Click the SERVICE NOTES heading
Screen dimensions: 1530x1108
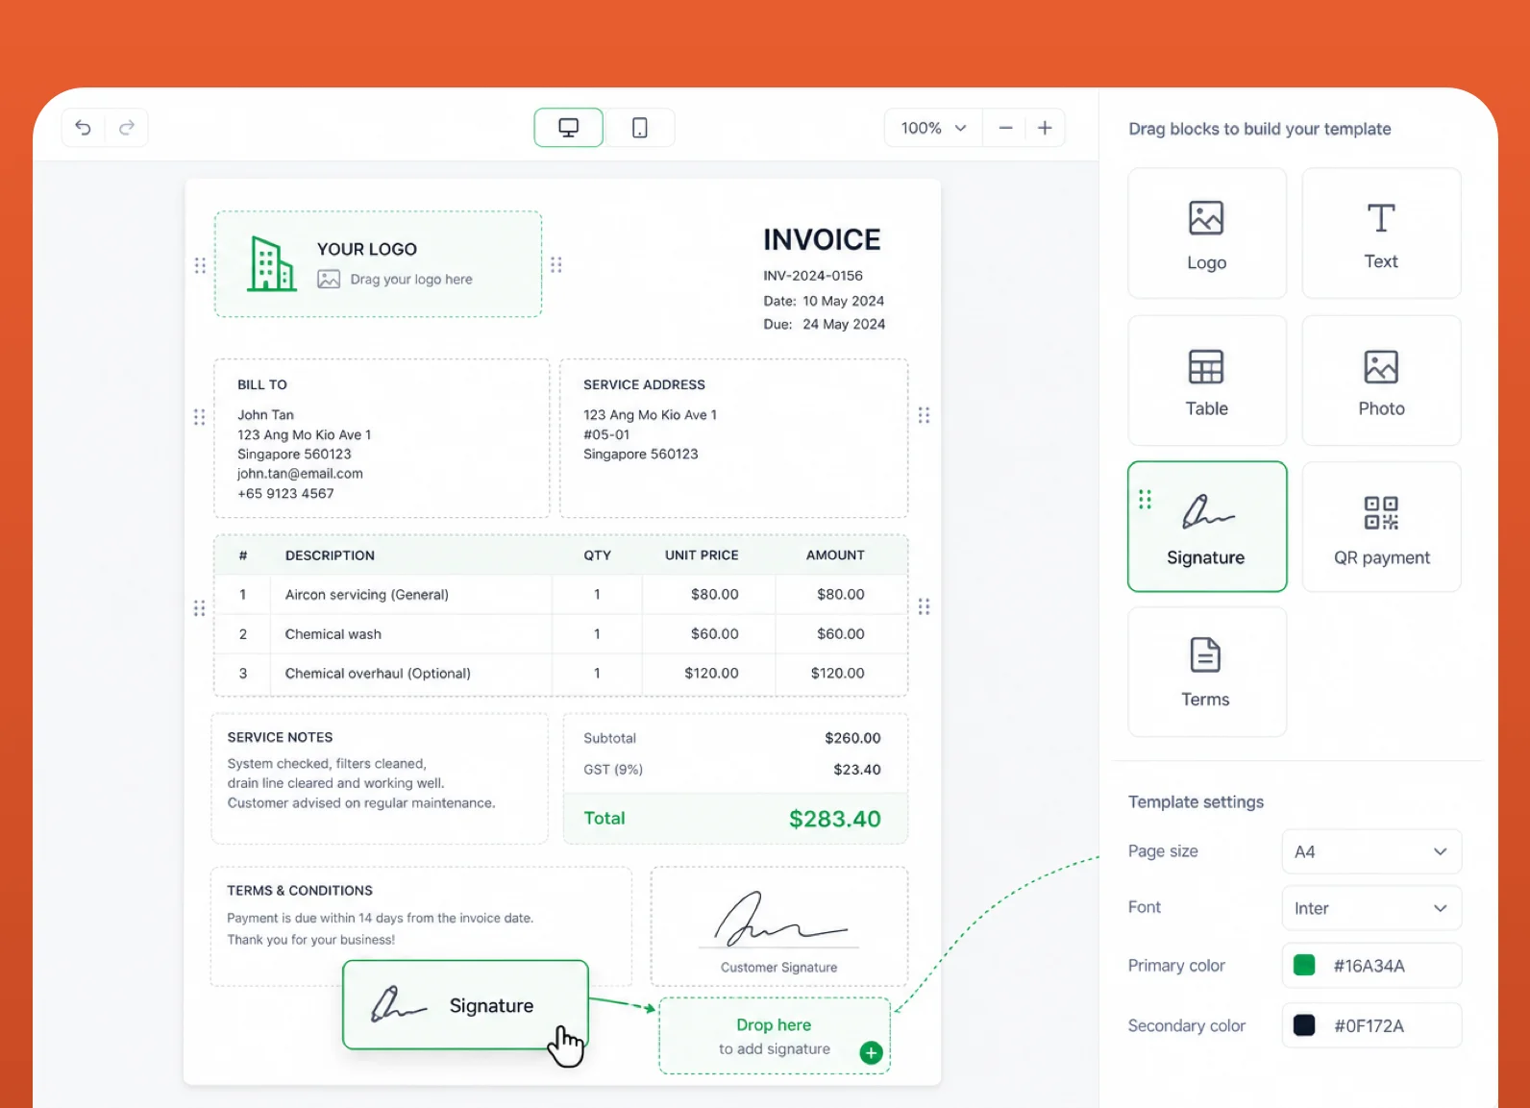tap(280, 737)
